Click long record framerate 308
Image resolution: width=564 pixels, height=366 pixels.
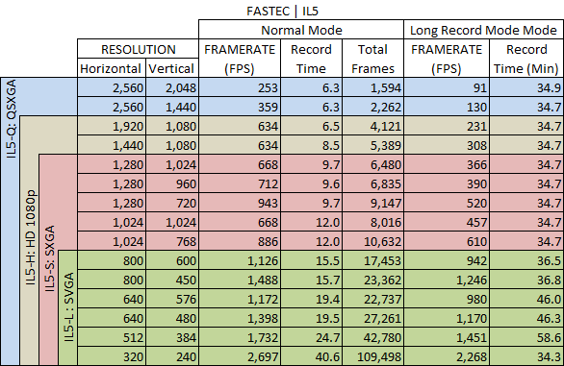[x=447, y=145]
